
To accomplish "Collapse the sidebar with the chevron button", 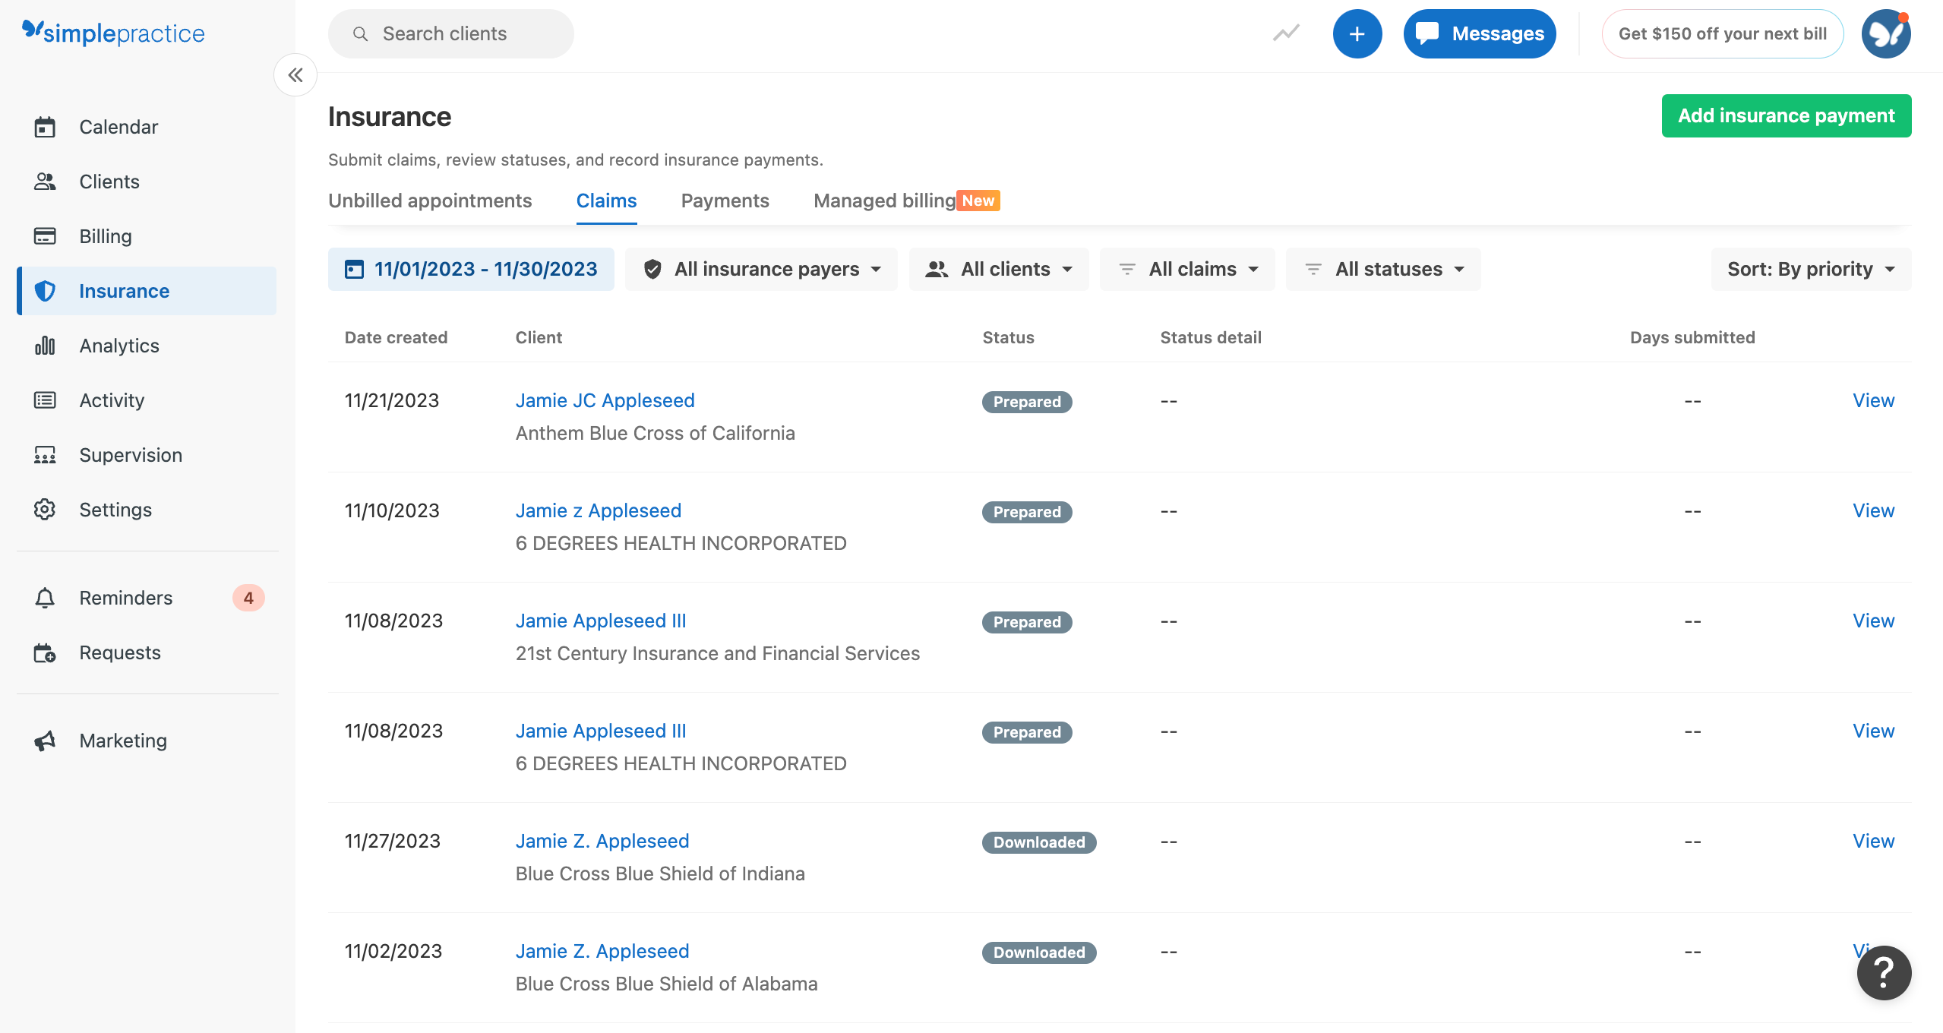I will point(295,74).
